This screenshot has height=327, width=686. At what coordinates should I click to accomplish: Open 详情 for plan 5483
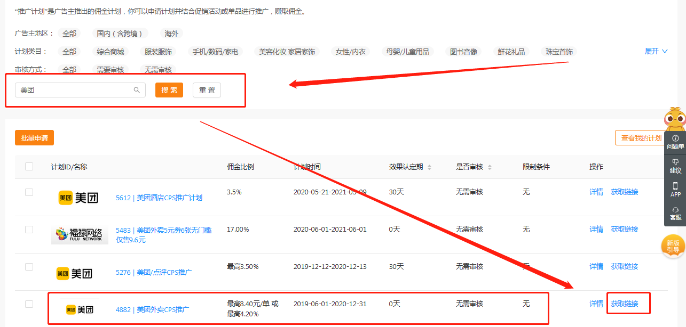point(596,229)
